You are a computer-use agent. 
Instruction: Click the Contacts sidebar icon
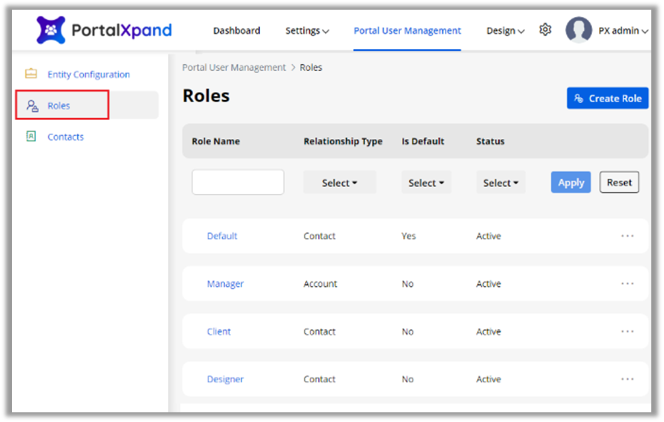[x=31, y=136]
